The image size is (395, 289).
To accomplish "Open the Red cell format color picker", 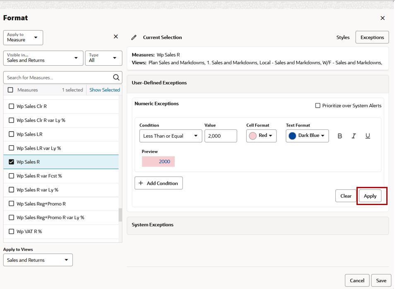I will coord(261,136).
